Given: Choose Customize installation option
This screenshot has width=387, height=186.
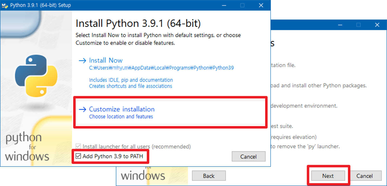Looking at the screenshot, I should 170,112.
